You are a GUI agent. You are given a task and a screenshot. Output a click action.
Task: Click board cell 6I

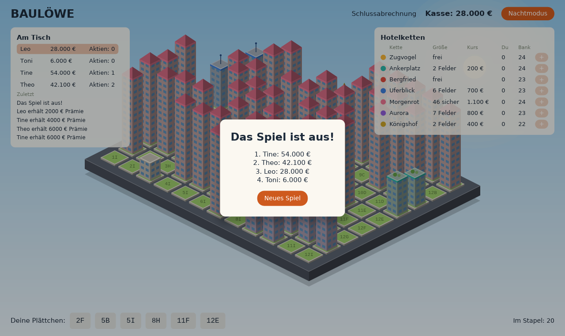[203, 202]
